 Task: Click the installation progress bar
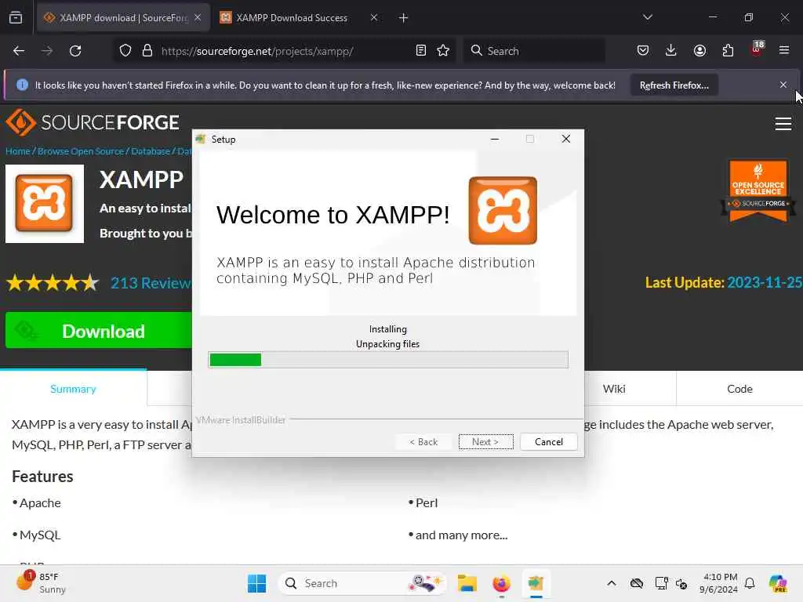(x=388, y=360)
